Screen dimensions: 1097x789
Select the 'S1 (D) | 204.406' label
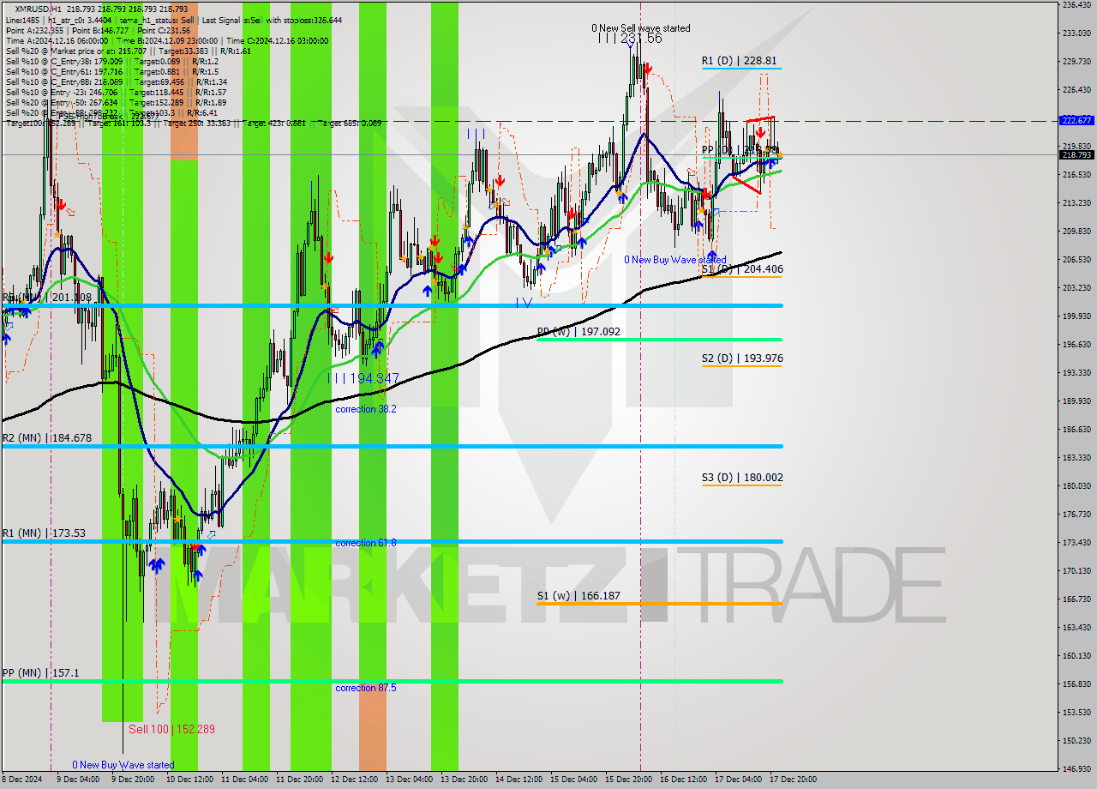[x=742, y=269]
